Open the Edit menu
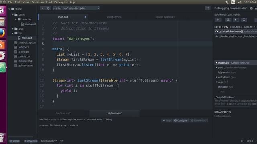 18,2
